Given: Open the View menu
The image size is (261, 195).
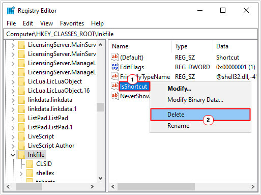Looking at the screenshot, I should point(46,23).
